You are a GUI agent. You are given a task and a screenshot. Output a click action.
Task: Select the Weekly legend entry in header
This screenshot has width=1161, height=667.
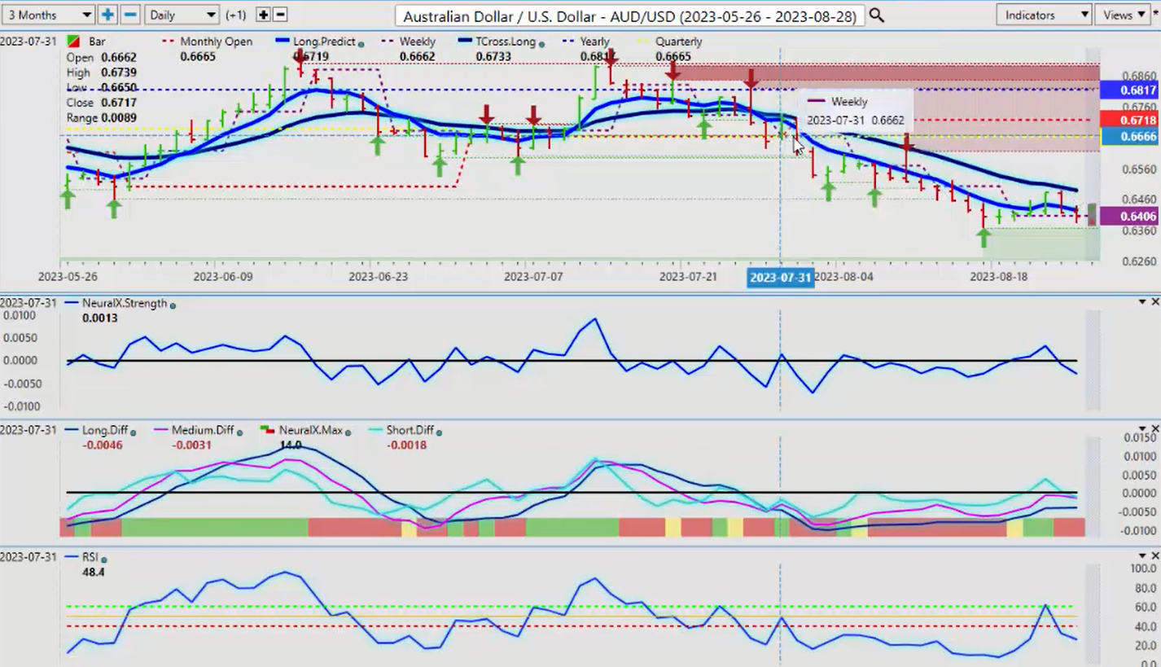pyautogui.click(x=418, y=42)
